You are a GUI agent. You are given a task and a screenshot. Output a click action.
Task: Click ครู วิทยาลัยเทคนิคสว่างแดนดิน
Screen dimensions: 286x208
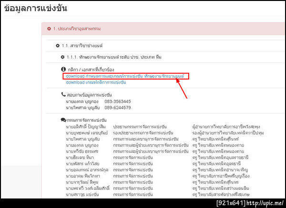tap(221, 188)
